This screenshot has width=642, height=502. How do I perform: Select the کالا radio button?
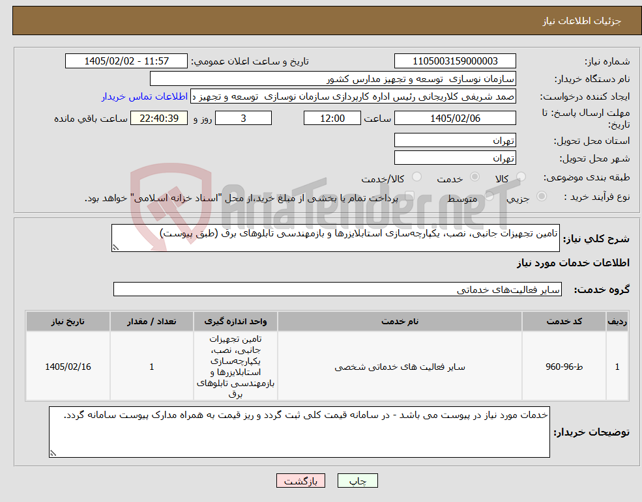click(x=521, y=176)
